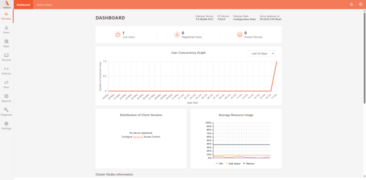Follow the Device ID link
The width and height of the screenshot is (366, 180).
click(138, 137)
